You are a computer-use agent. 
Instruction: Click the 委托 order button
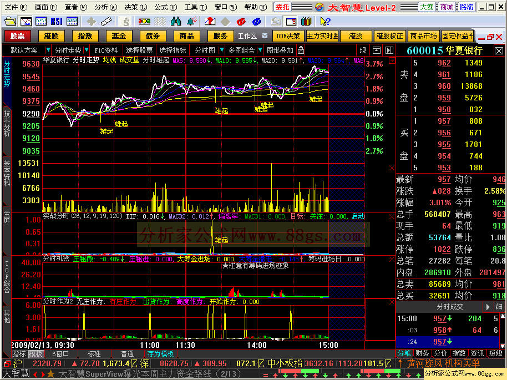pyautogui.click(x=282, y=7)
